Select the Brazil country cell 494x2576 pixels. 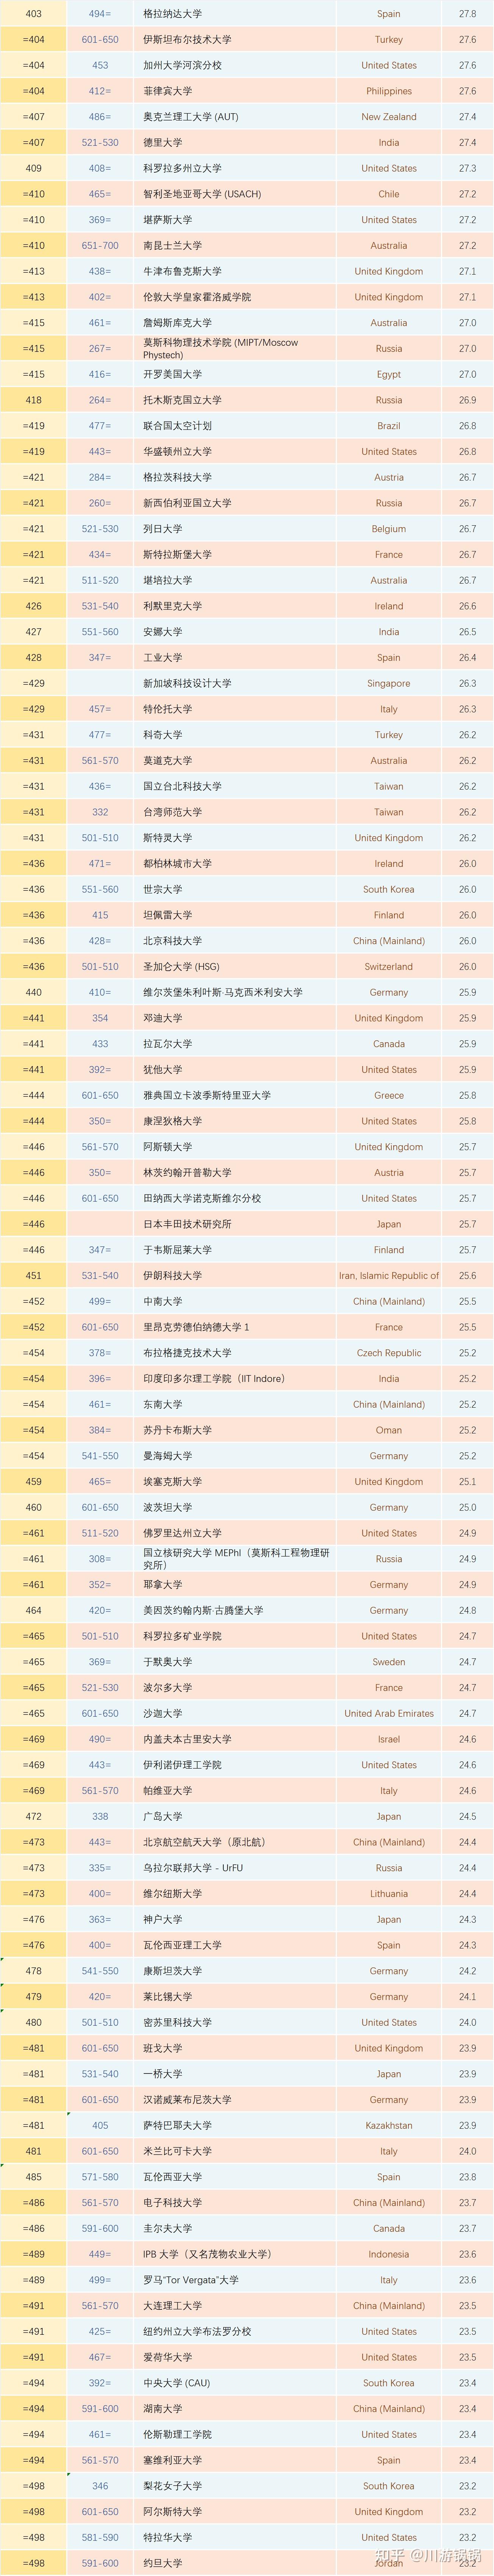[x=389, y=426]
